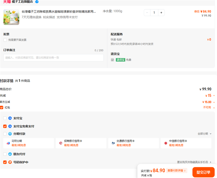Expand the 全部分期 installment dropdown
Viewport: 217px width, 178px height.
pos(205,134)
